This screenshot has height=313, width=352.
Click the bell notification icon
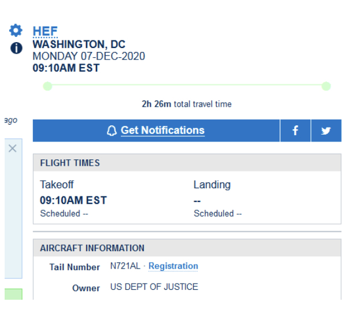click(x=112, y=131)
